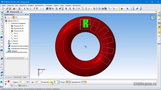The image size is (161, 90).
Task: Select Плоскость ZY in the tree
Action: coord(19,31)
